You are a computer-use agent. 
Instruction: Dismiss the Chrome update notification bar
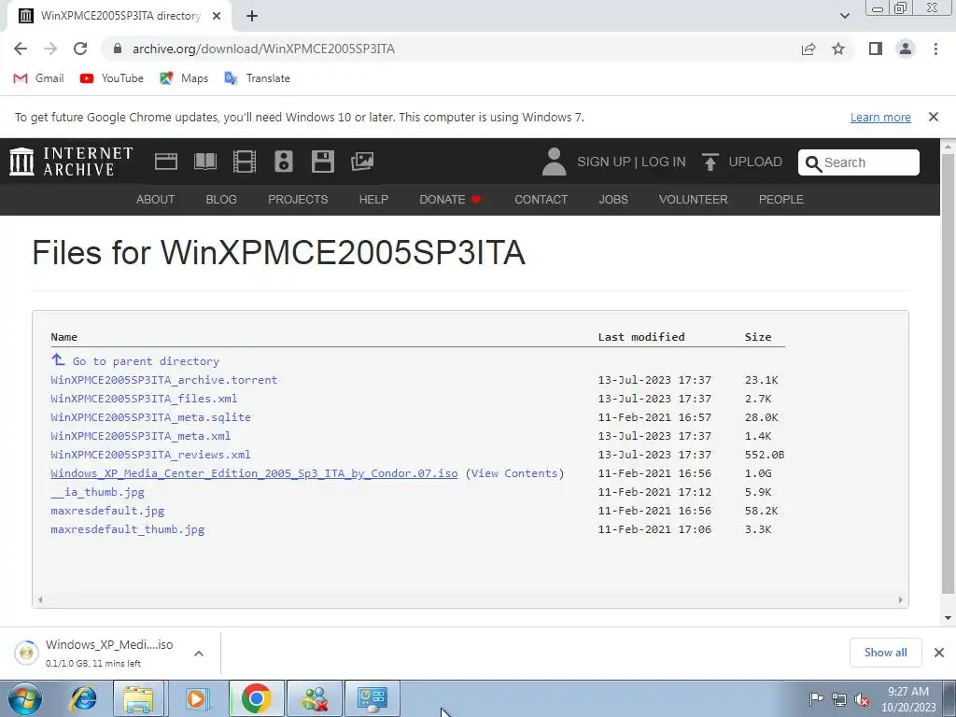pos(933,117)
